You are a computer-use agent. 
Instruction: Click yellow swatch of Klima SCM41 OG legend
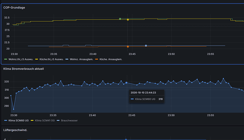click(32, 121)
